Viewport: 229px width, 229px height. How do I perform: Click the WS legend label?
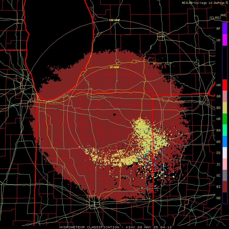pos(218,141)
